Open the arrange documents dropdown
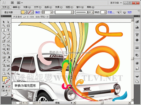The image size is (141, 105). [x=20, y=3]
